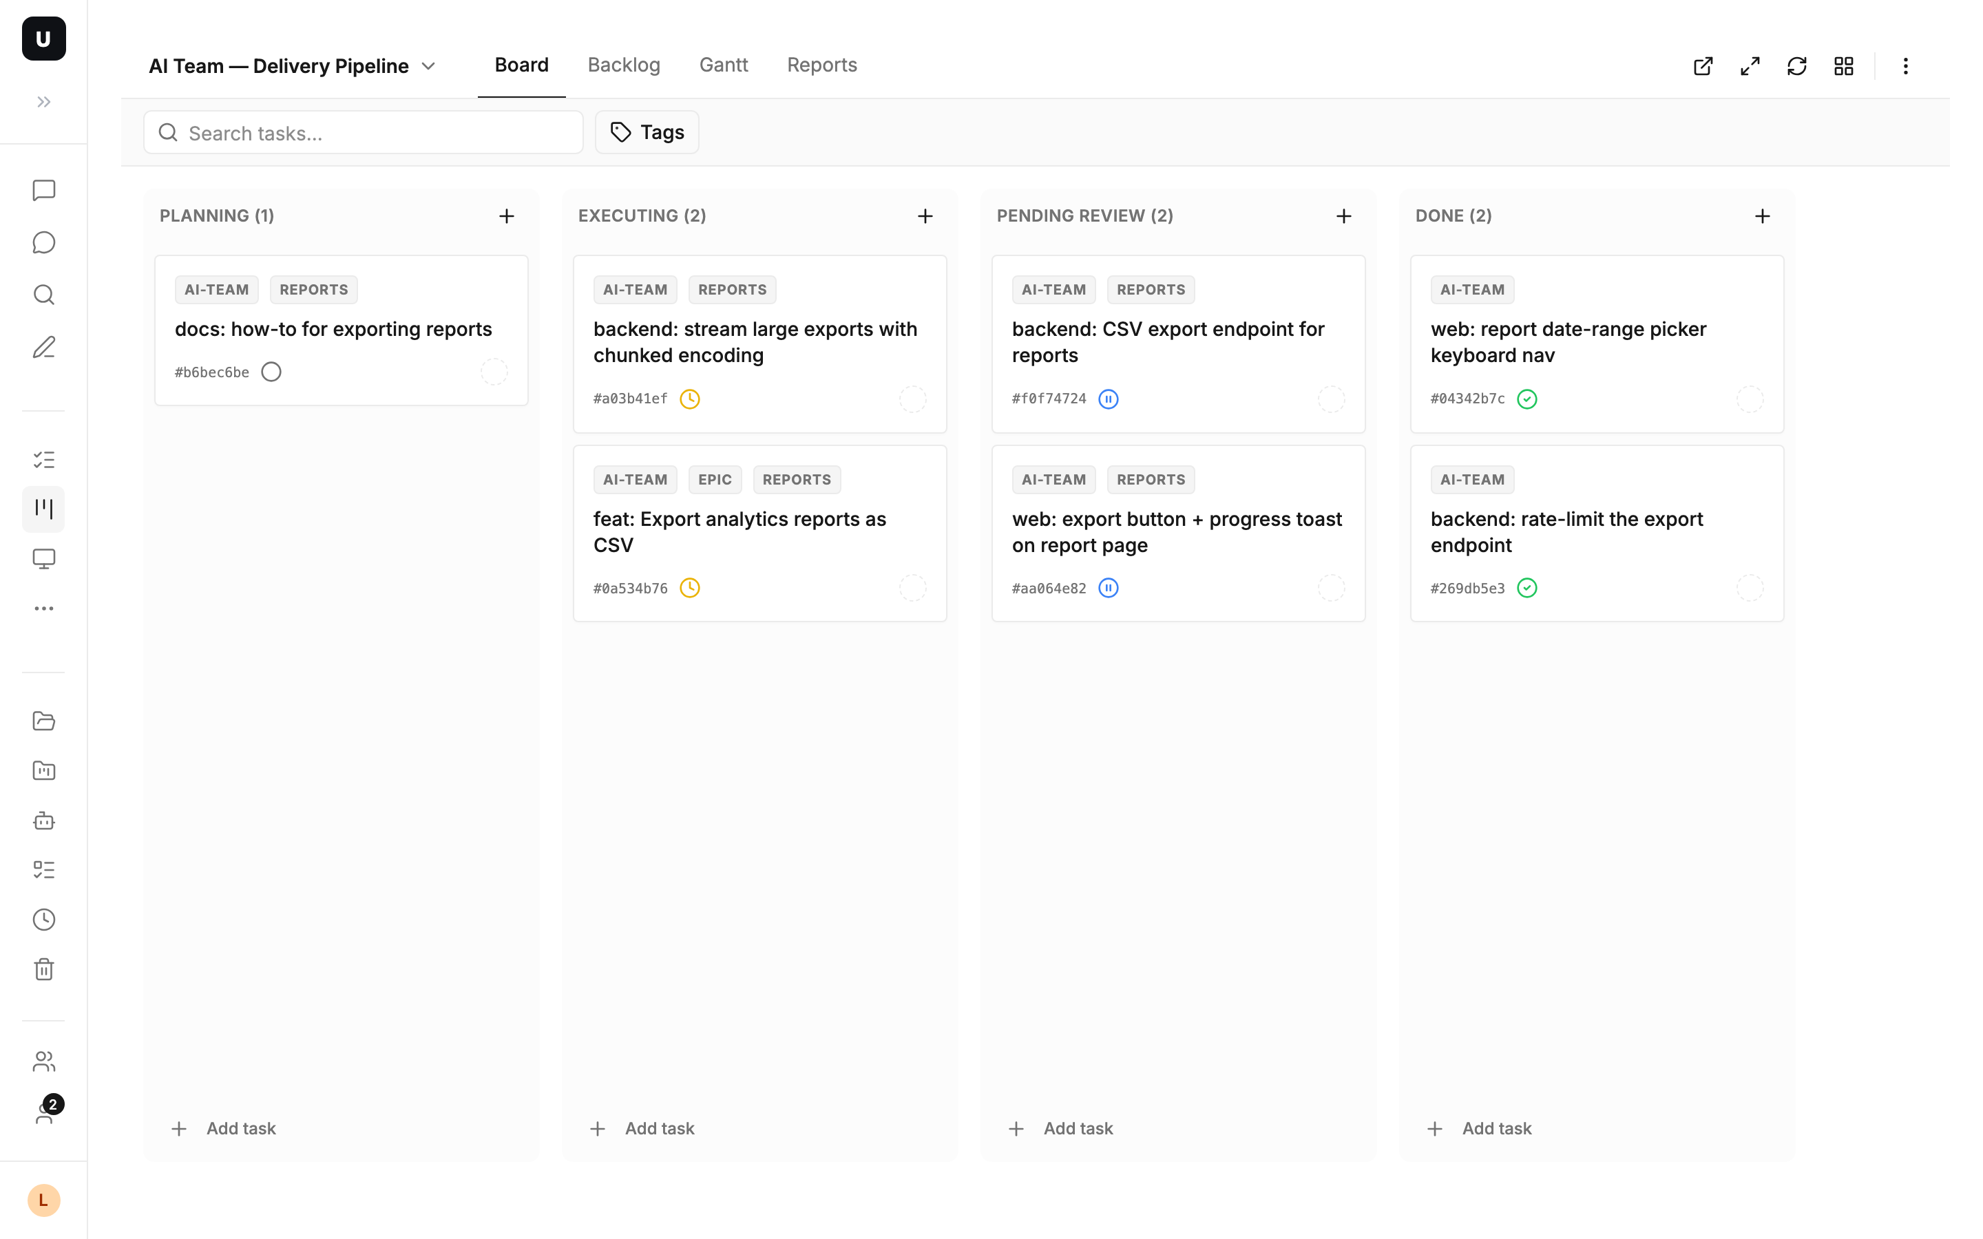Open the vertical three-dots menu
The width and height of the screenshot is (1983, 1239).
click(1905, 66)
